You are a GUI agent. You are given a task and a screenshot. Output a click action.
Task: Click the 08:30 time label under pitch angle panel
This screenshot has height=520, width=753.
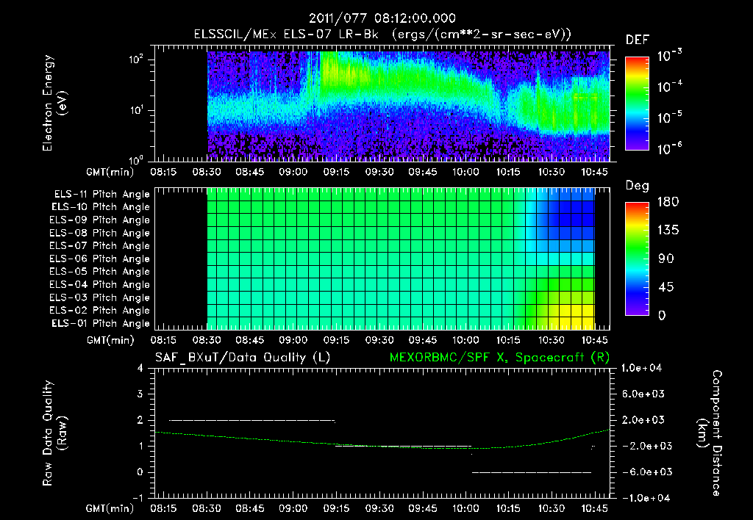(x=207, y=340)
